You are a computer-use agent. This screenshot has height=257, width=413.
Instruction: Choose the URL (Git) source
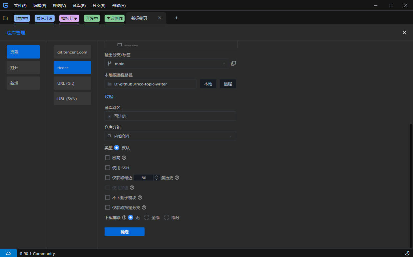[72, 83]
